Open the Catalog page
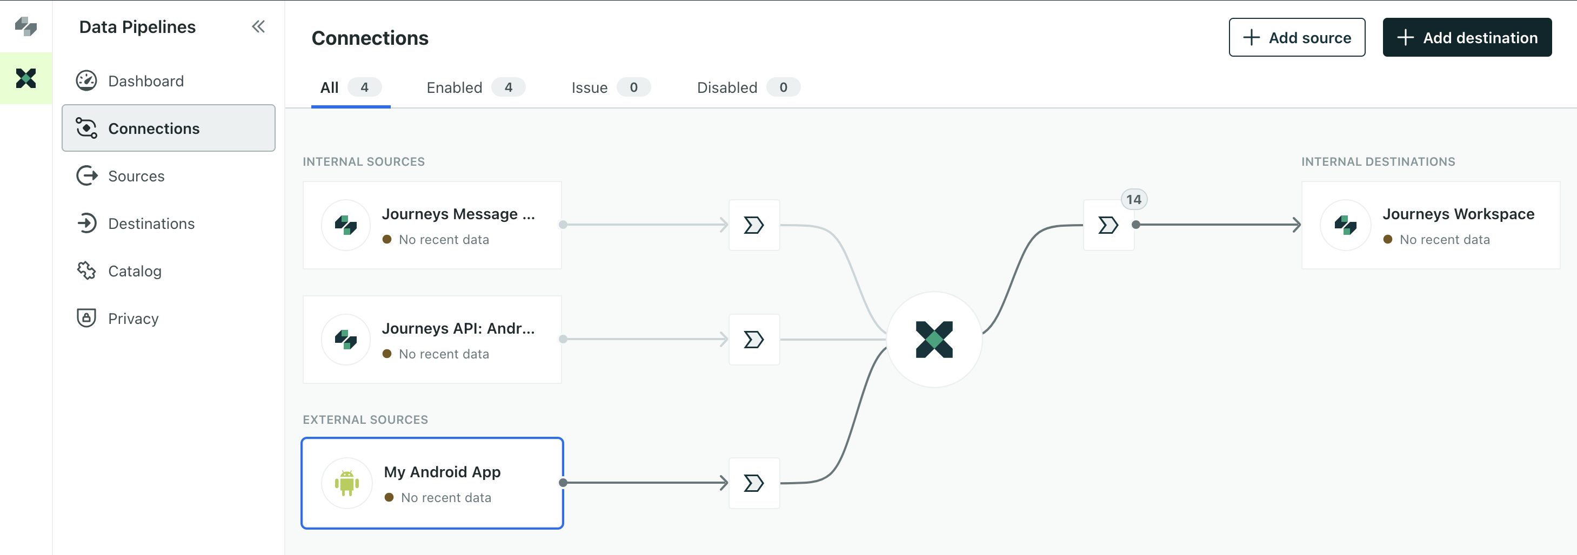Viewport: 1577px width, 555px height. (x=169, y=271)
